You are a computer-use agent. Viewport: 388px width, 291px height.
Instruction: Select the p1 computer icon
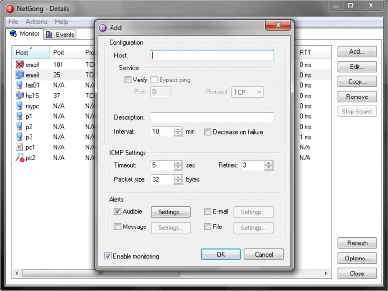point(19,116)
